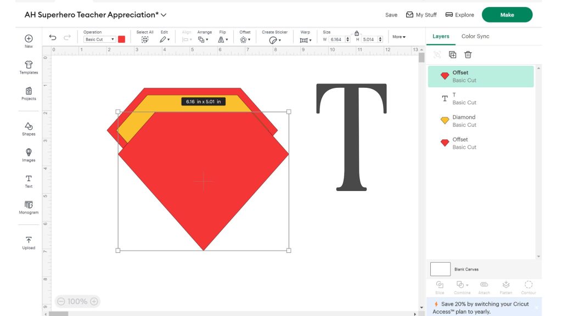Click the Flatten tool
The width and height of the screenshot is (562, 316).
coord(506,287)
